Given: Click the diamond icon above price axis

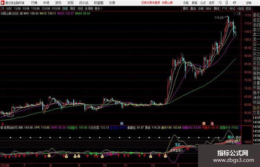Looking at the screenshot, I should tap(235, 14).
